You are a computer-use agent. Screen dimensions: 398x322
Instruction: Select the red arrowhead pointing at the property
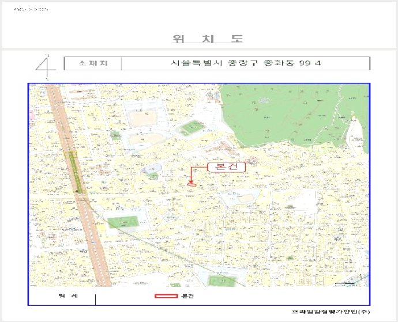tap(191, 181)
